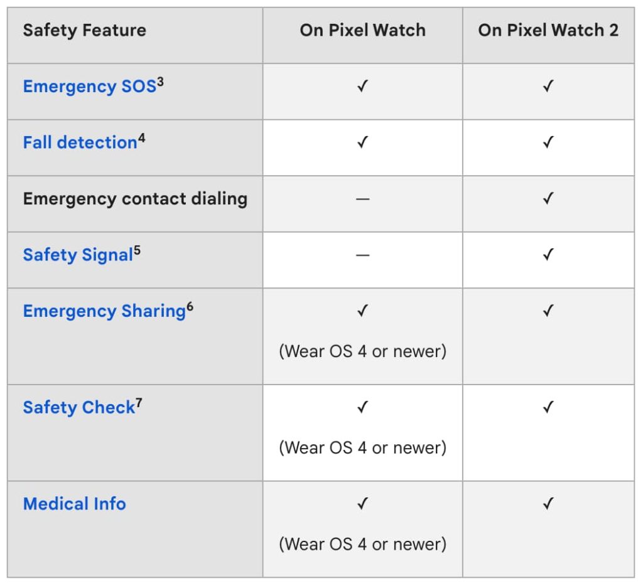The width and height of the screenshot is (643, 586).
Task: Click Fall detection checkmark under Pixel Watch 2
Action: (548, 142)
